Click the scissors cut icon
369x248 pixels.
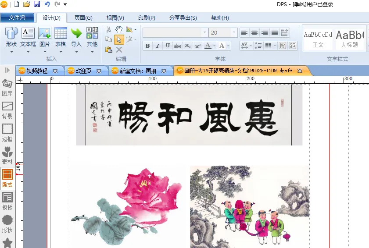[108, 29]
